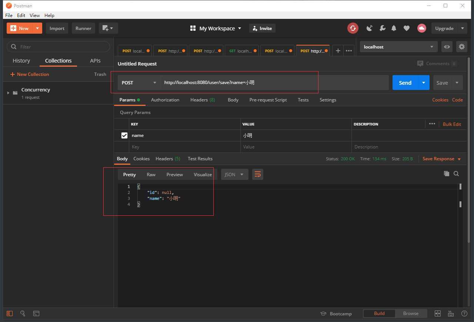Click the blue Send button
This screenshot has width=474, height=322.
point(405,83)
